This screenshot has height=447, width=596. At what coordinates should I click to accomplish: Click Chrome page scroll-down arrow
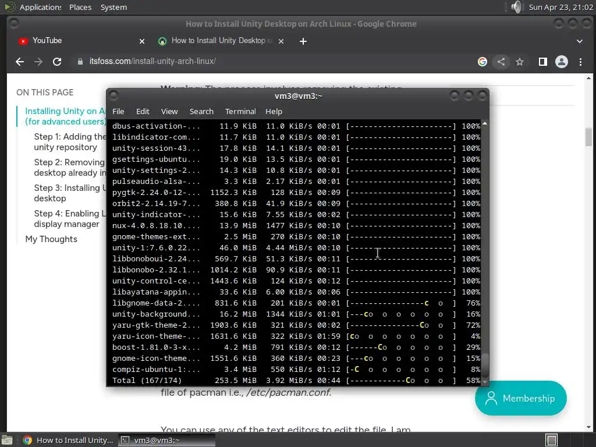[589, 427]
